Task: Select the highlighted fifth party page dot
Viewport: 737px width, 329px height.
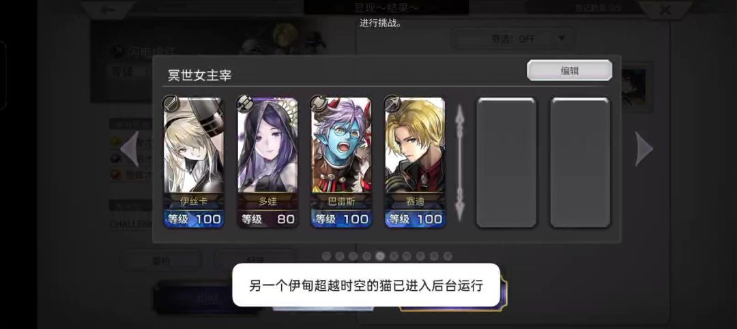Action: click(380, 256)
